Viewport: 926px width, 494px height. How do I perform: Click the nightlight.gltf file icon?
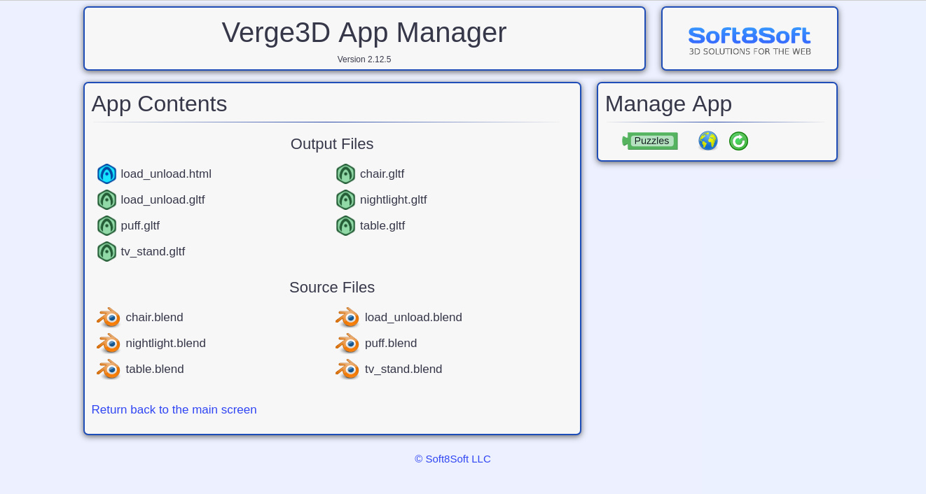point(345,199)
